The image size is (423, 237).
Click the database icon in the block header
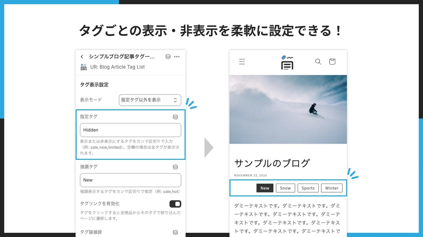click(x=168, y=56)
